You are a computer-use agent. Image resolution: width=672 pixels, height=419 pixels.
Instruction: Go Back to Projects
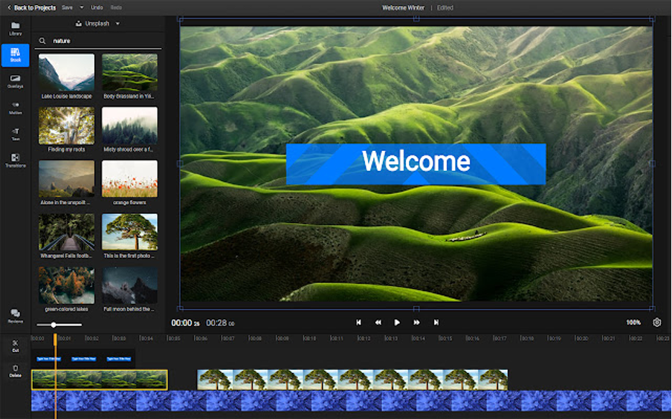pos(30,7)
